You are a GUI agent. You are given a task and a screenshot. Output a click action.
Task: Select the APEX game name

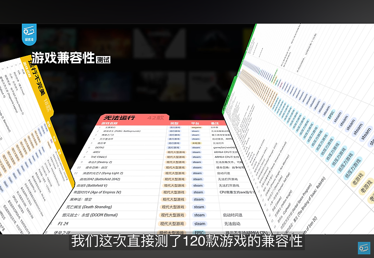[96, 152]
